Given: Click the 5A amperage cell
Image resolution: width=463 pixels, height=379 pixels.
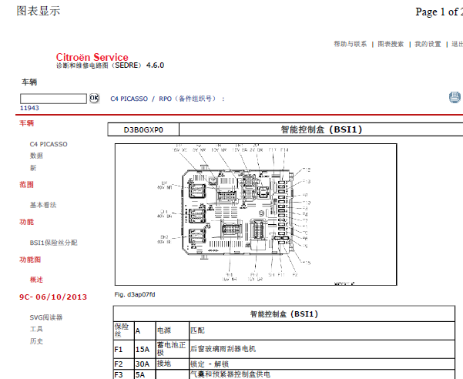Looking at the screenshot, I should pos(145,374).
